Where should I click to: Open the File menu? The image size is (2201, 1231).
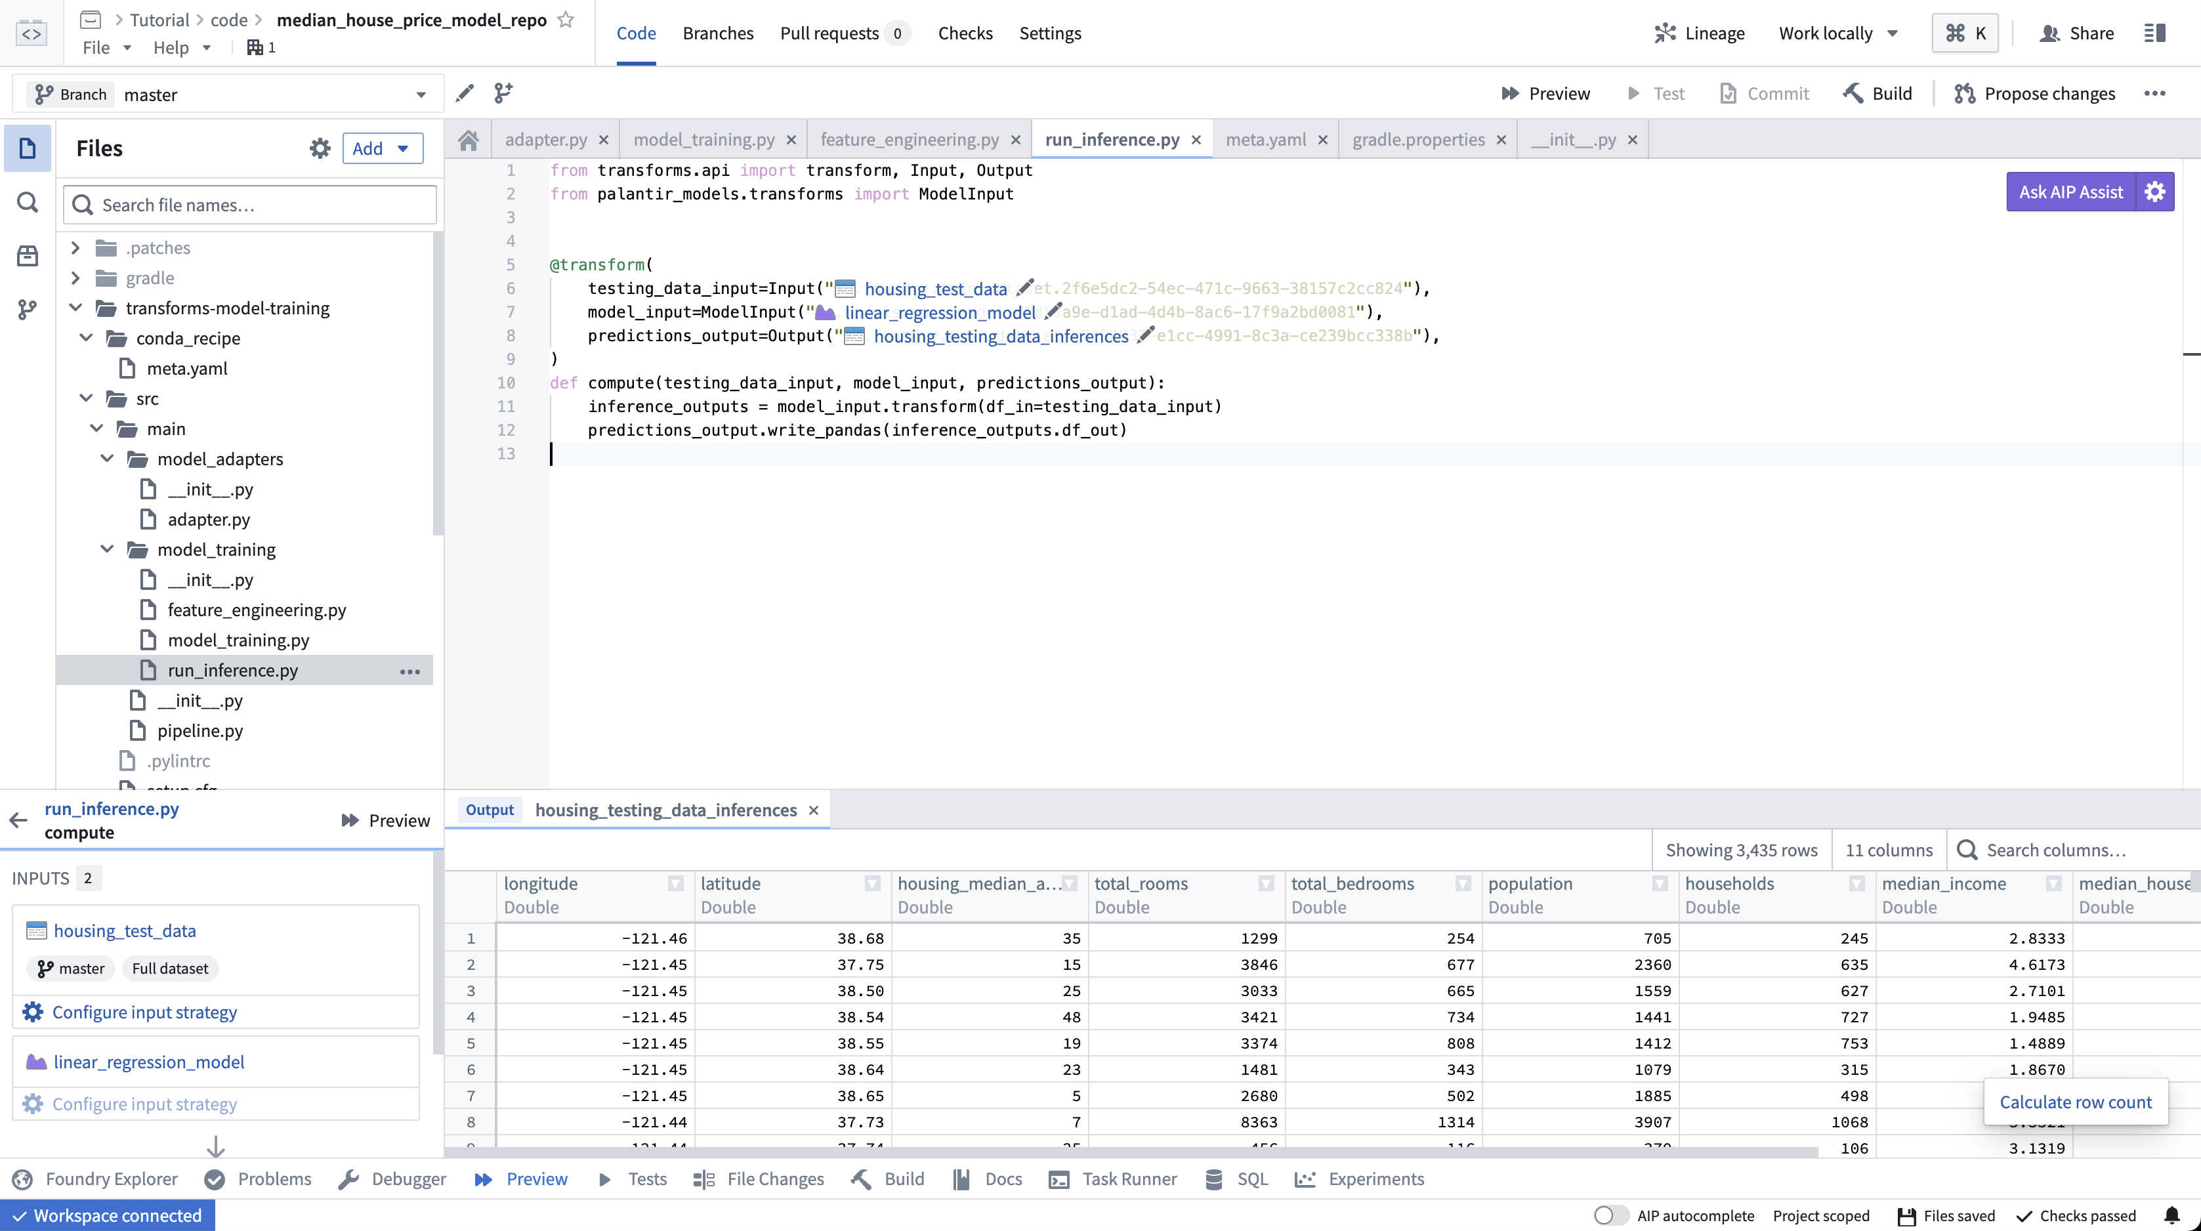[x=107, y=48]
